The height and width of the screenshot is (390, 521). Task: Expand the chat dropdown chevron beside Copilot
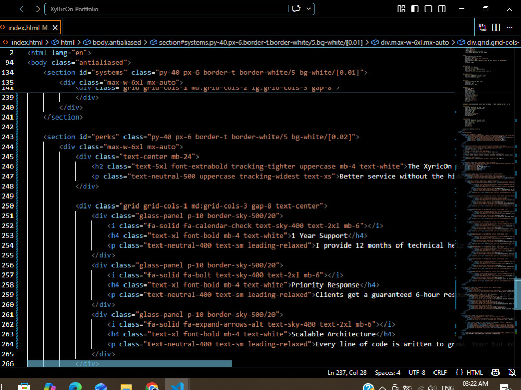308,9
